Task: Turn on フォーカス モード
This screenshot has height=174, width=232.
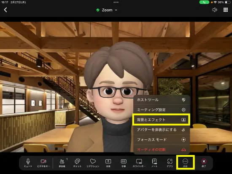Action: pyautogui.click(x=162, y=140)
